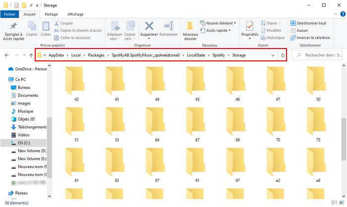Click the refresh icon in address bar
Screen dimensions: 347x207
(x=283, y=55)
